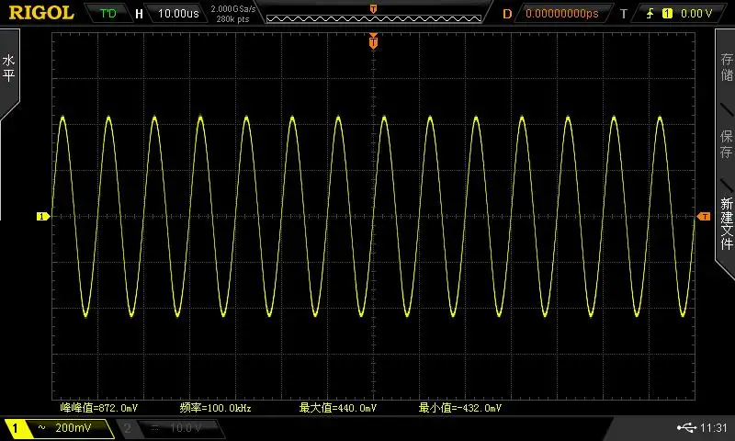Click the yellow channel 1 ground marker
This screenshot has width=735, height=441.
(x=43, y=216)
